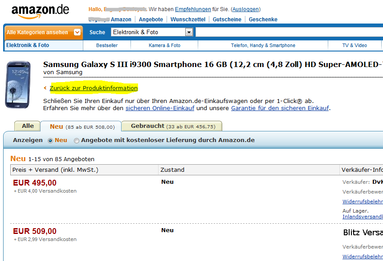
Task: Open the first offer's Widerrufsbelehrung link
Action: [363, 202]
